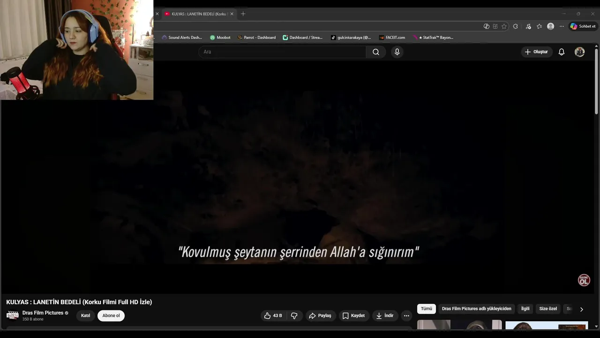Subscribe with Abone ol button
Viewport: 600px width, 338px height.
[111, 316]
